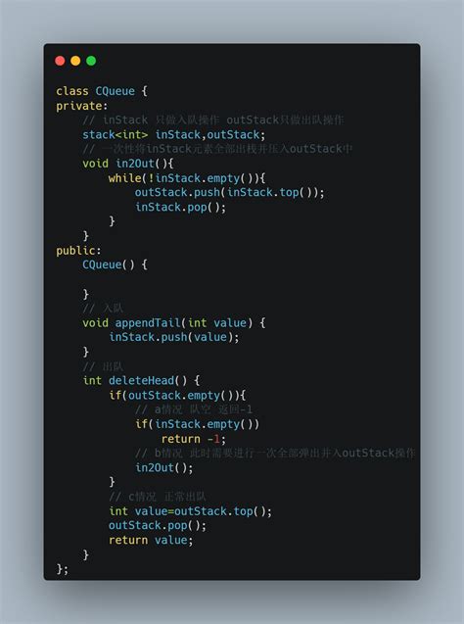Click the return -1 statement

(194, 439)
